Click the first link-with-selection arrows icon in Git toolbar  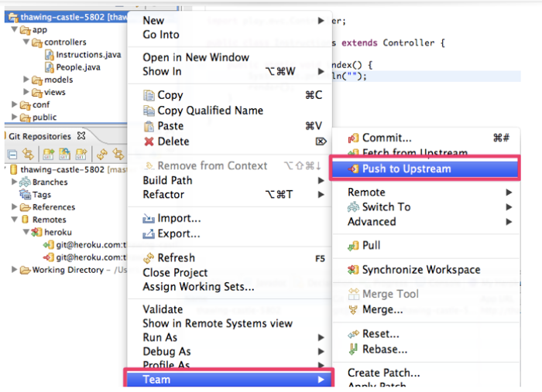tap(28, 154)
